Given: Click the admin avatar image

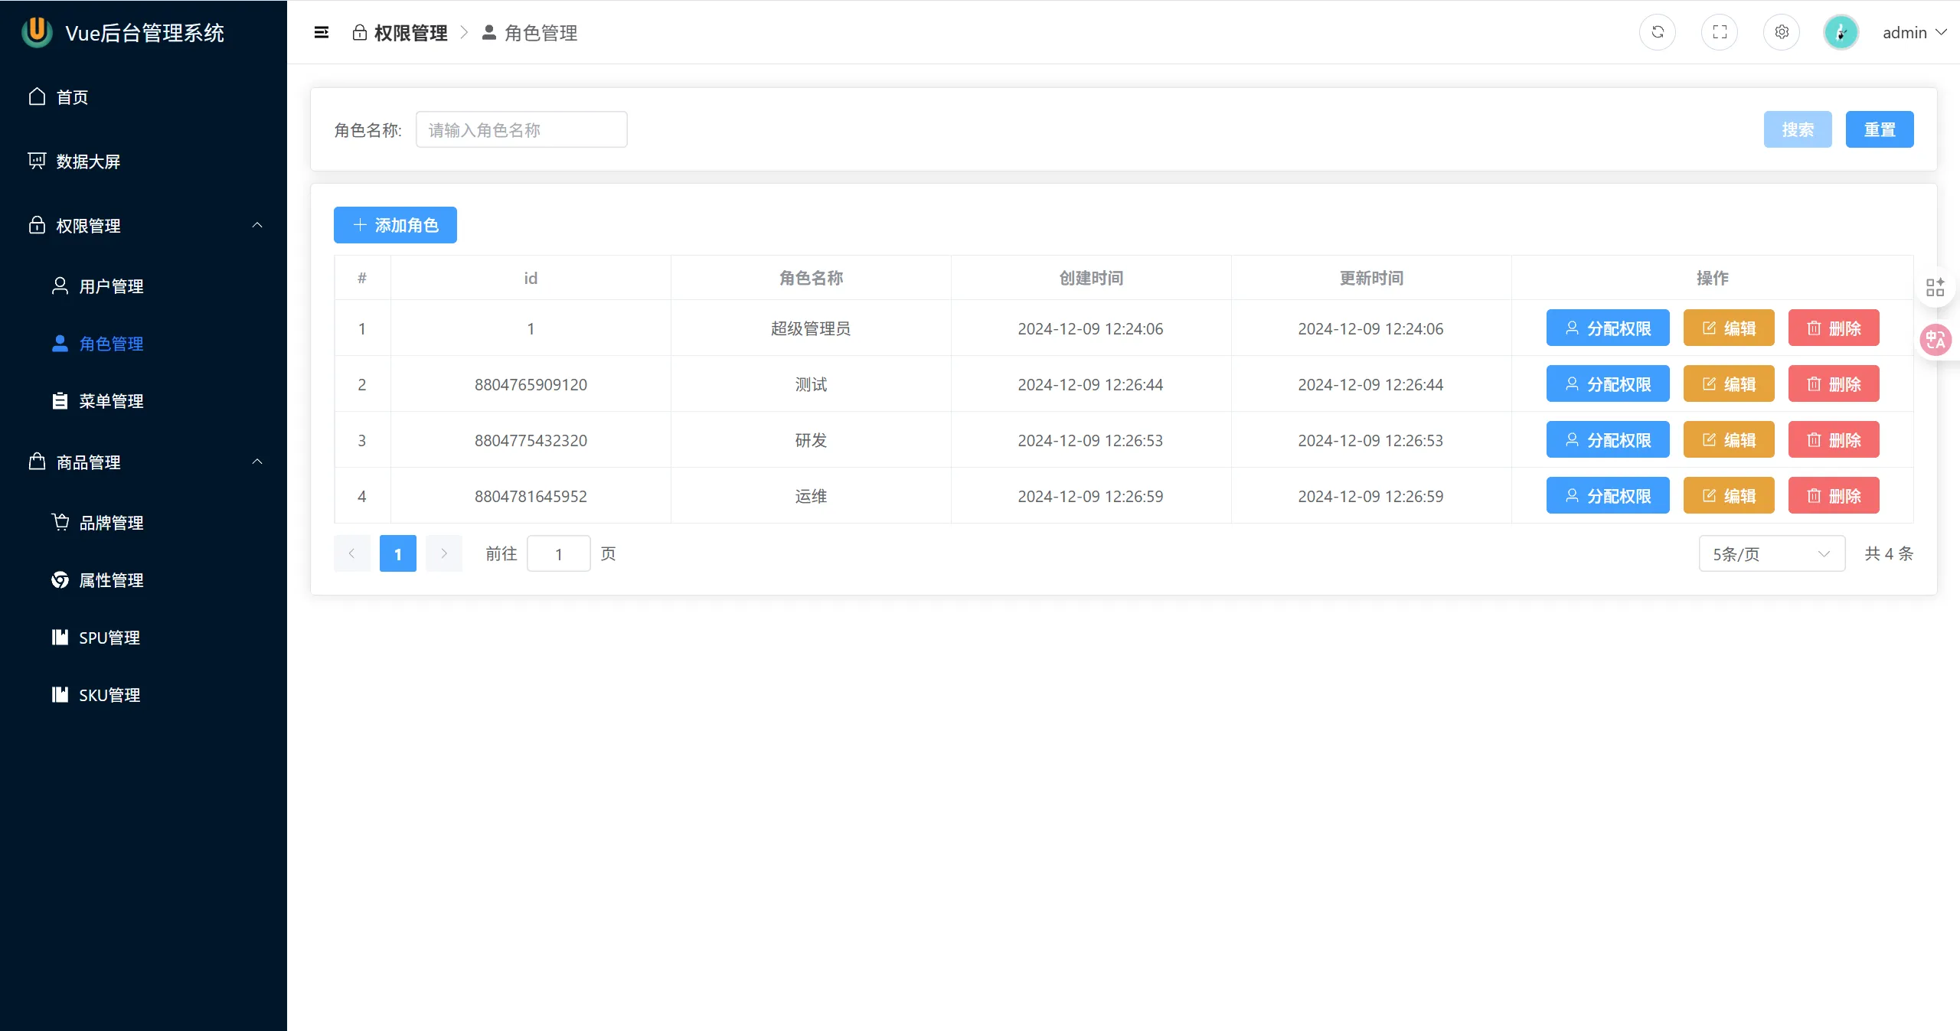Looking at the screenshot, I should pos(1841,32).
